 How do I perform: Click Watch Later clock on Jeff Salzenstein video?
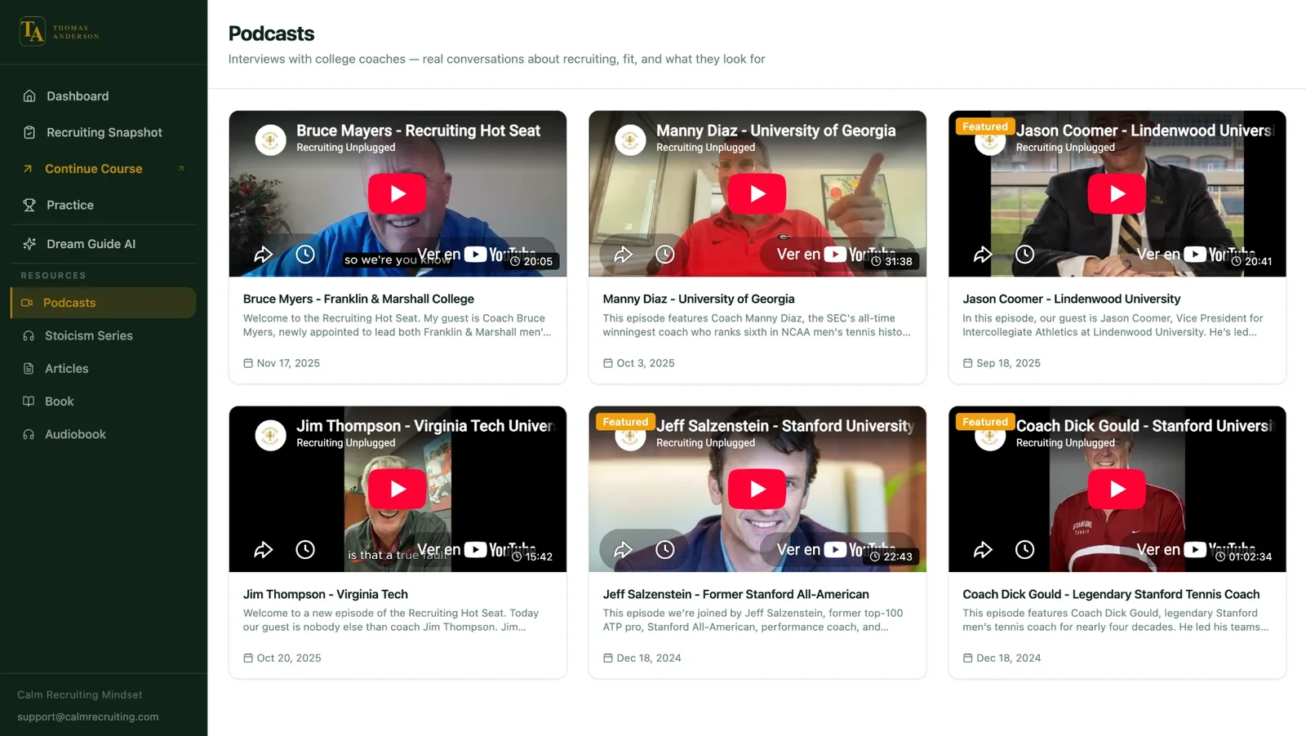pyautogui.click(x=665, y=550)
